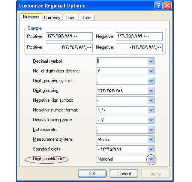This screenshot has width=192, height=182.
Task: Open No. of digits after decimal dropdown
Action: (151, 71)
